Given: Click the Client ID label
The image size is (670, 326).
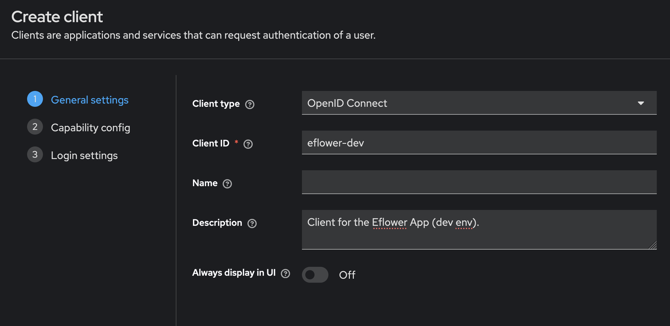Looking at the screenshot, I should pos(211,143).
